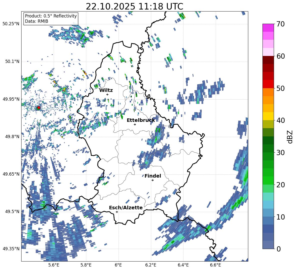
Task: Click the 49.65°N latitude label
Action: [x=11, y=174]
